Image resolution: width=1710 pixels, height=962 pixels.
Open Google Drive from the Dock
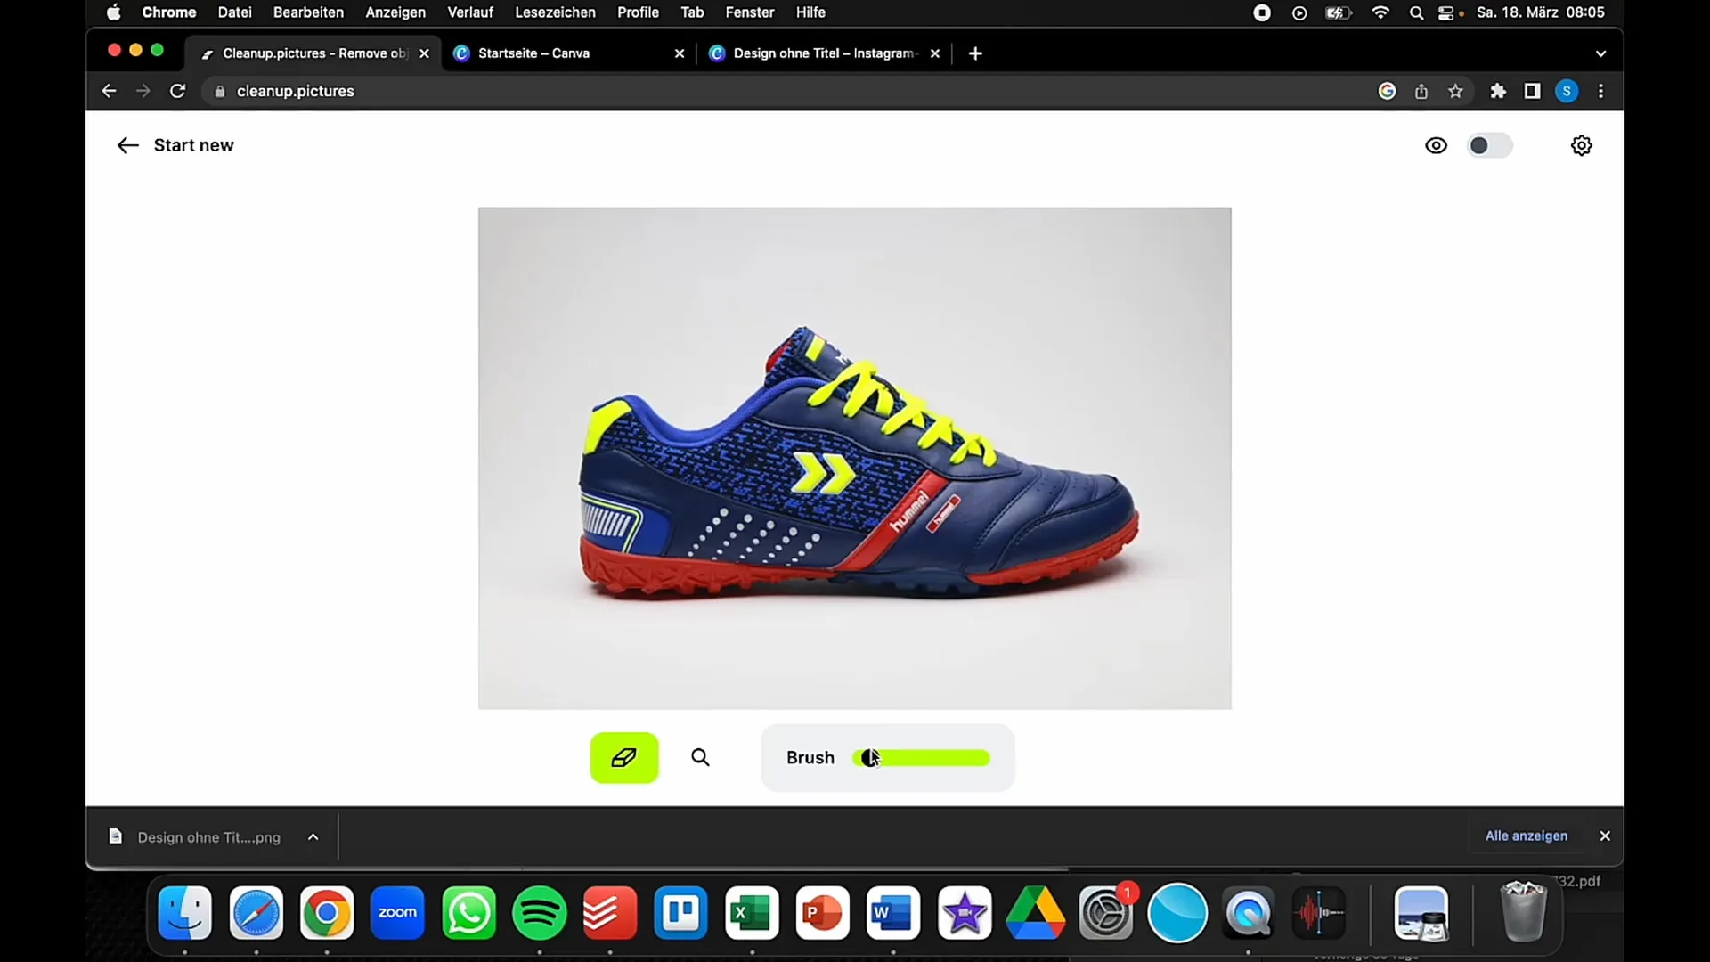(x=1035, y=913)
